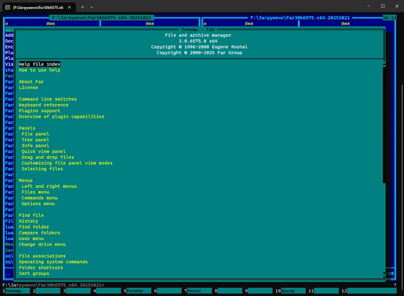Viewport: 404px width, 296px height.
Task: Open the Info panel help topic
Action: click(x=35, y=145)
